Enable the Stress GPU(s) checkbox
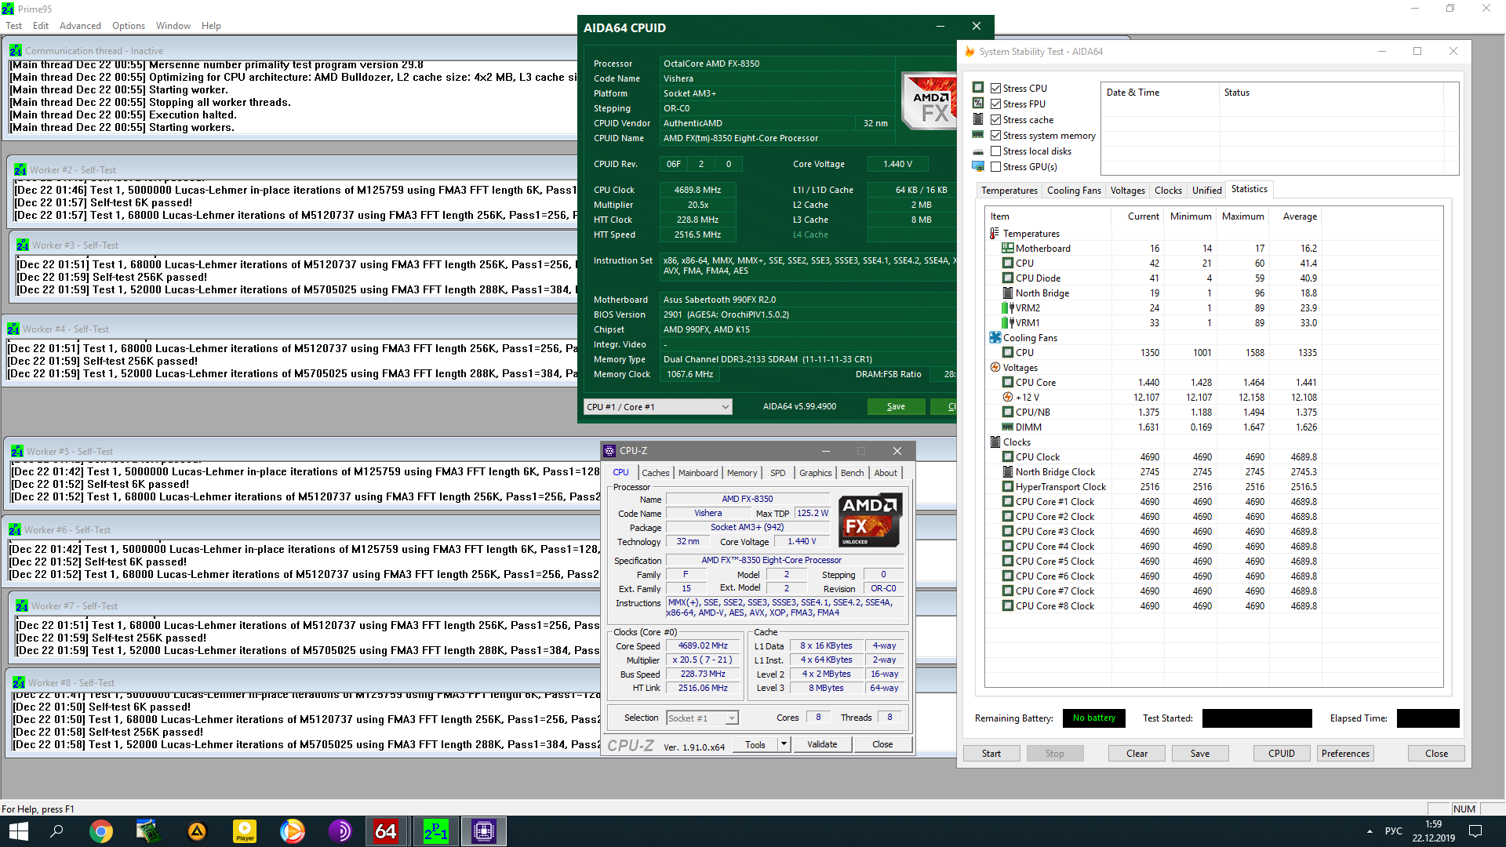Viewport: 1506px width, 847px height. pos(995,167)
